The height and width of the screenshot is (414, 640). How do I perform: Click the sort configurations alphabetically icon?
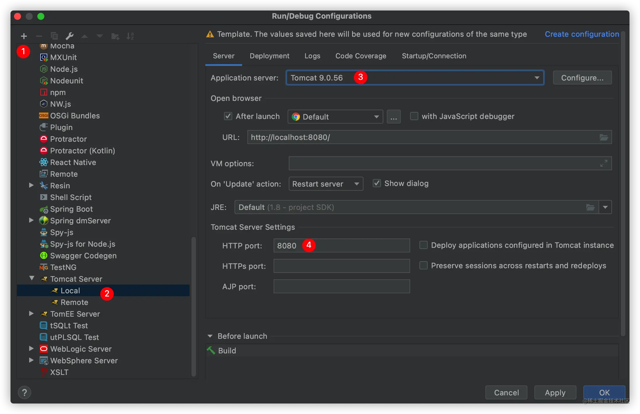(130, 36)
